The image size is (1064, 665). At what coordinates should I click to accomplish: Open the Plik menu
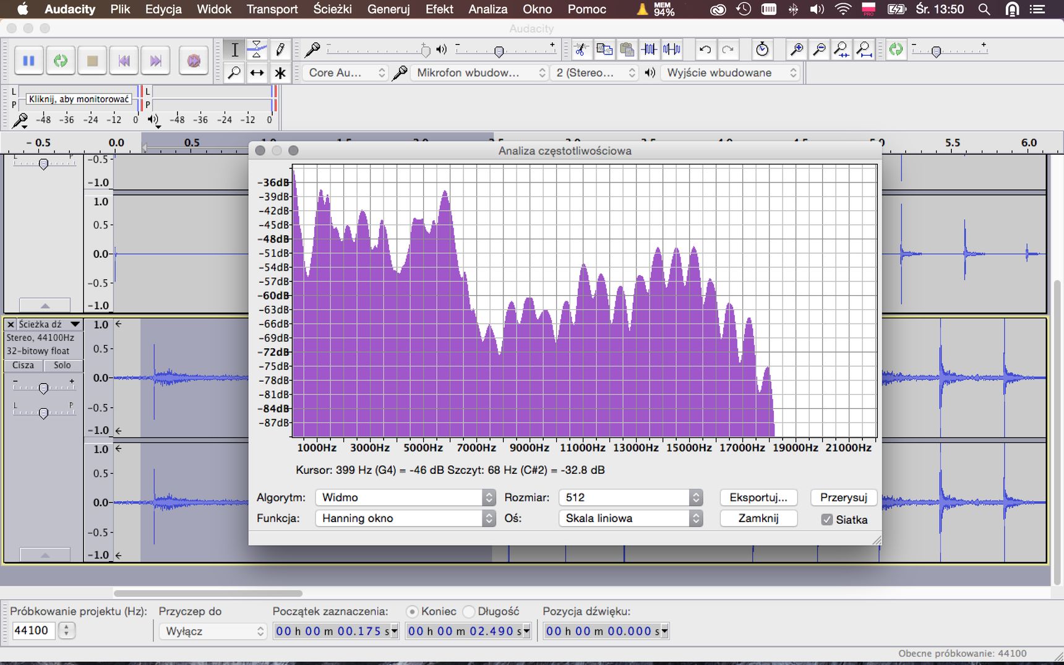pos(120,9)
